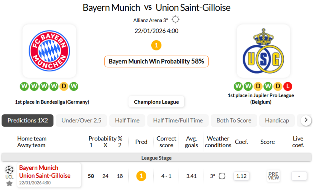Click the sun icon beside Allianz Arena
Screen dimensions: 316x190
(175, 20)
